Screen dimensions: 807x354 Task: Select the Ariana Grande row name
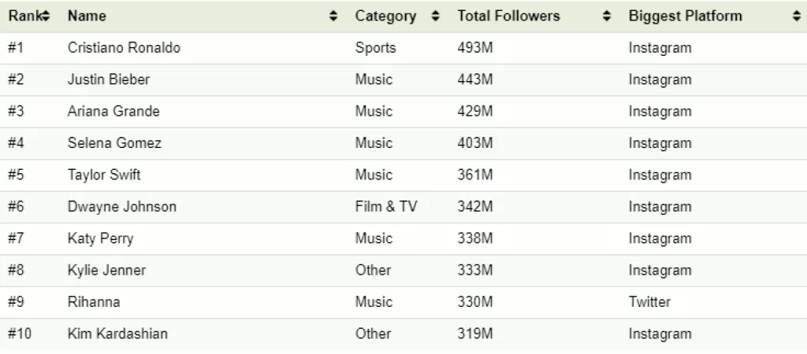(x=113, y=112)
